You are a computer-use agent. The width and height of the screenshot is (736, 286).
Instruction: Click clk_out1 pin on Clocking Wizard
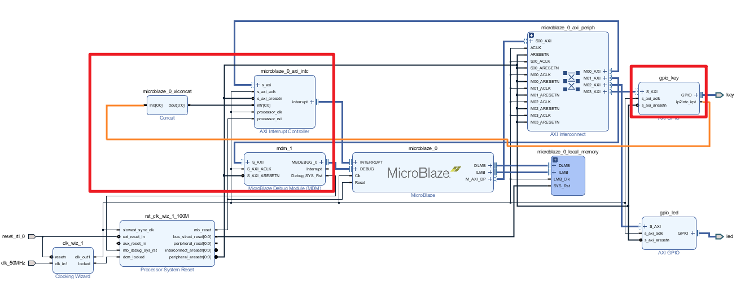pos(82,257)
